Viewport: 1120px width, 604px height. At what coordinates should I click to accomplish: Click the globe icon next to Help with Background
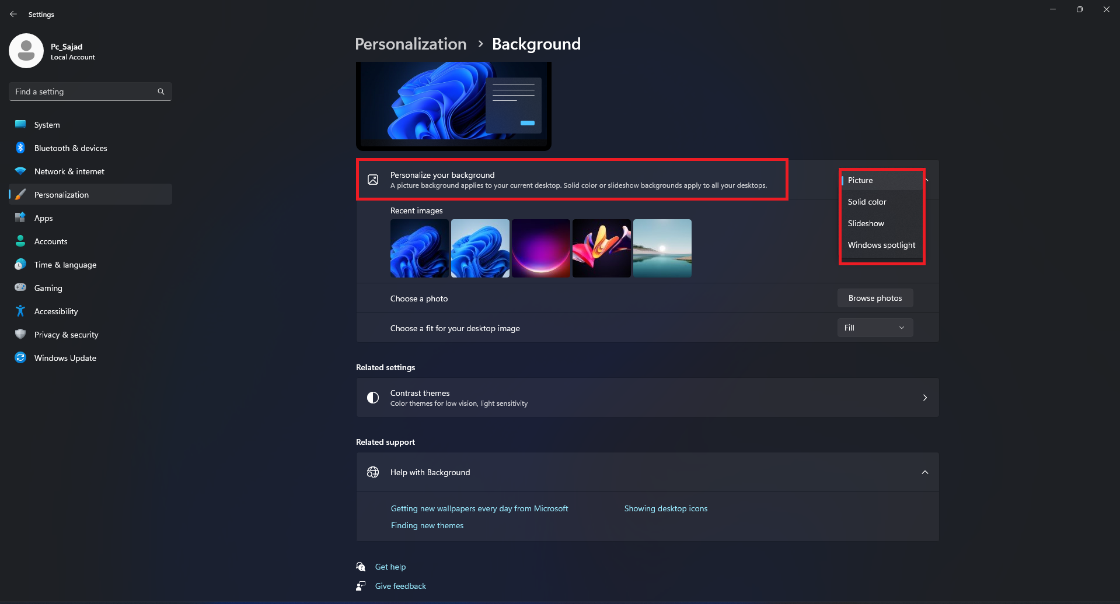pyautogui.click(x=373, y=472)
